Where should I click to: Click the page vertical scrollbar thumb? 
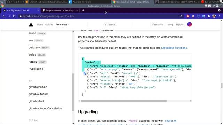point(222,85)
